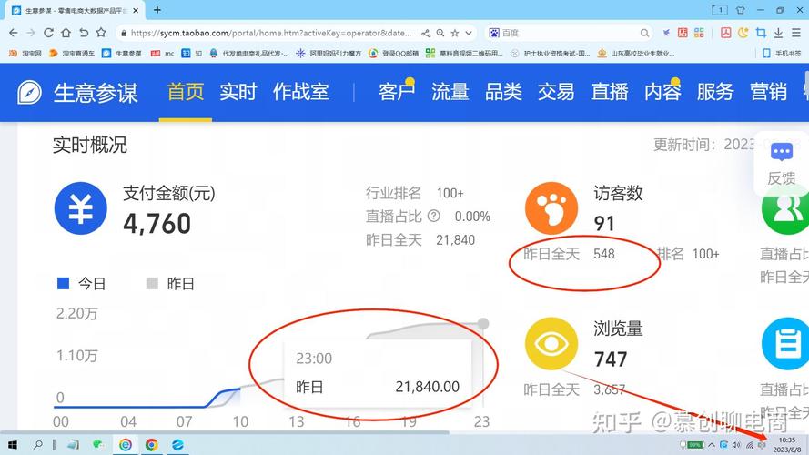Open the 服务 menu
Viewport: 809px width, 455px height.
point(715,92)
